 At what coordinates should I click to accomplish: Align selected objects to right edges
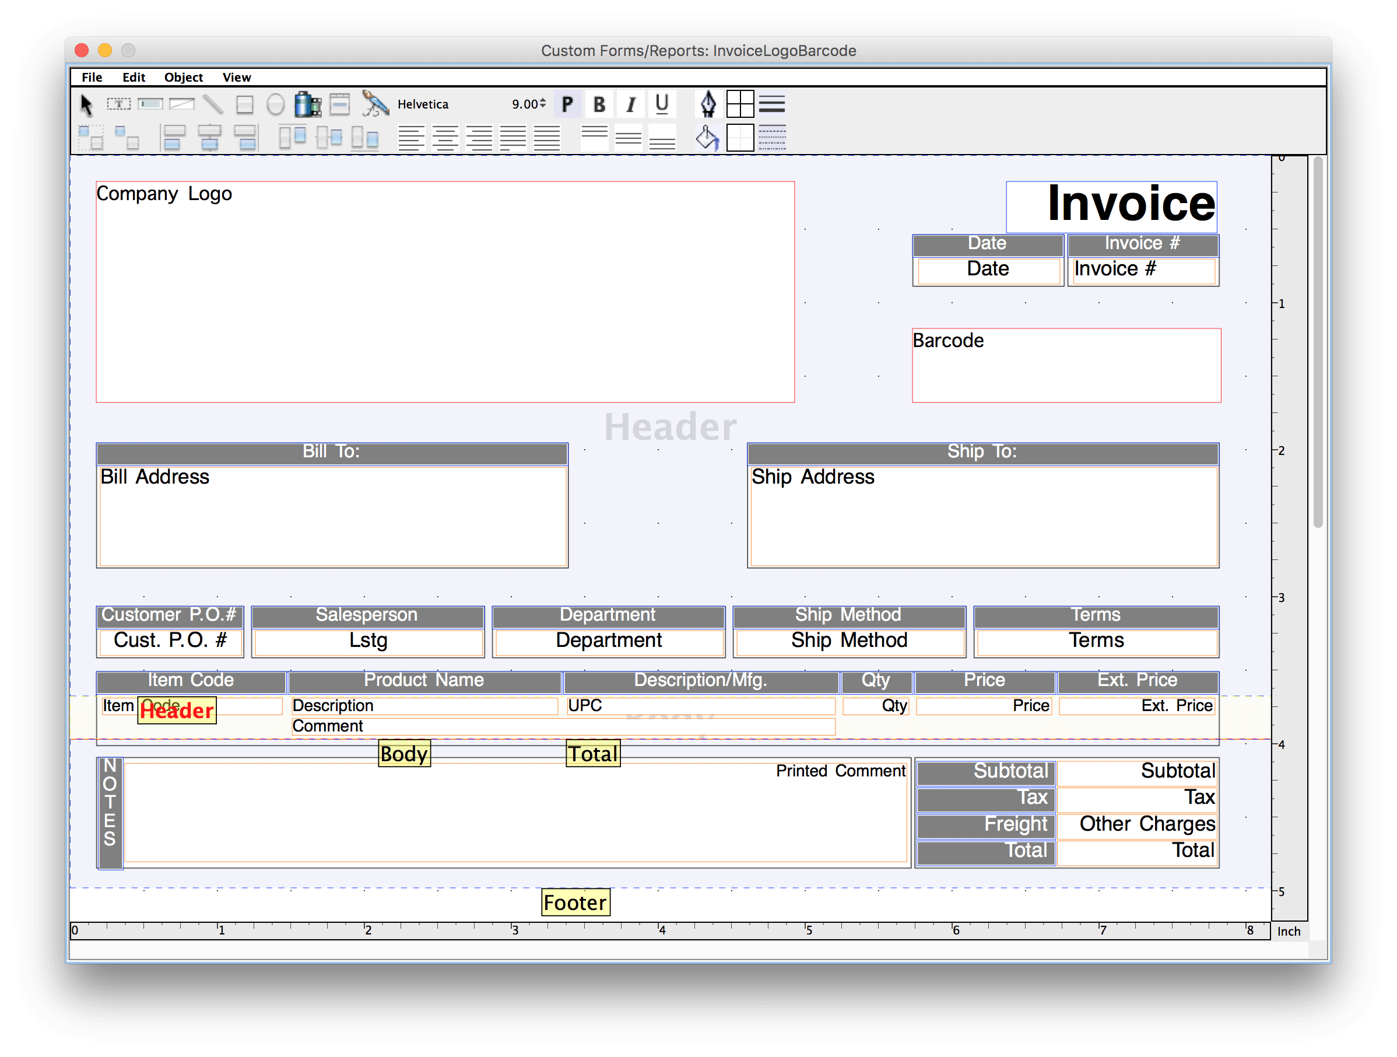tap(245, 138)
